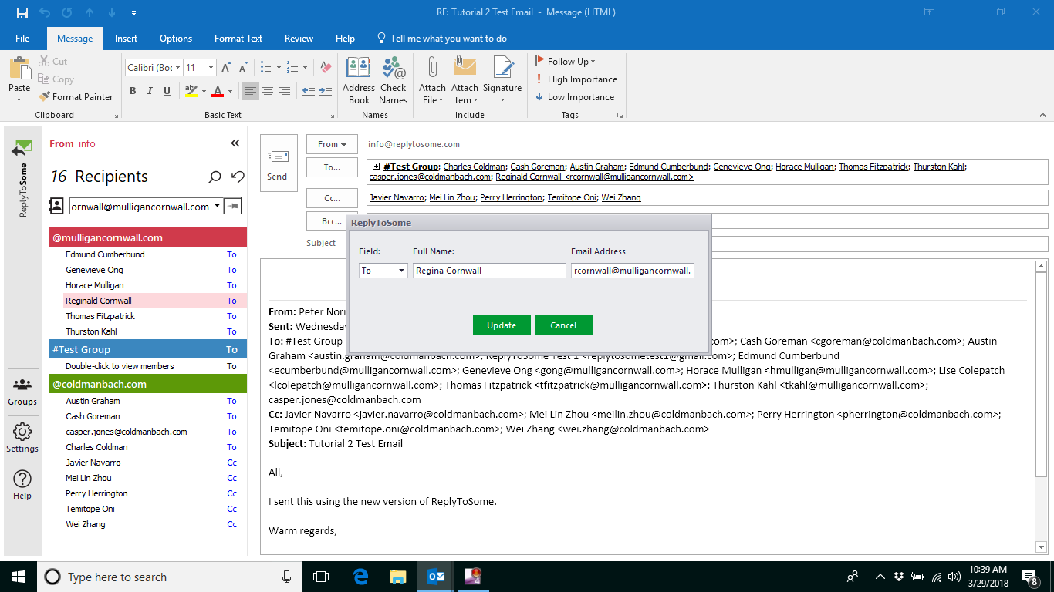Click the contact card icon by the address box

[x=56, y=206]
